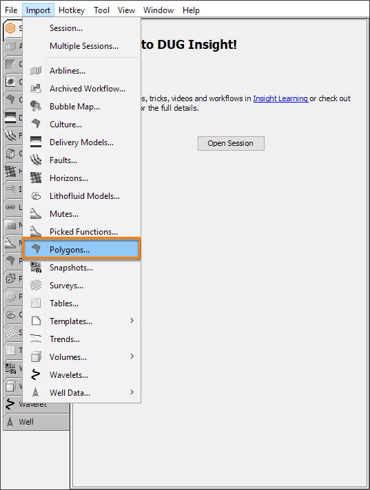Close the Import menu from menu bar

(x=38, y=10)
